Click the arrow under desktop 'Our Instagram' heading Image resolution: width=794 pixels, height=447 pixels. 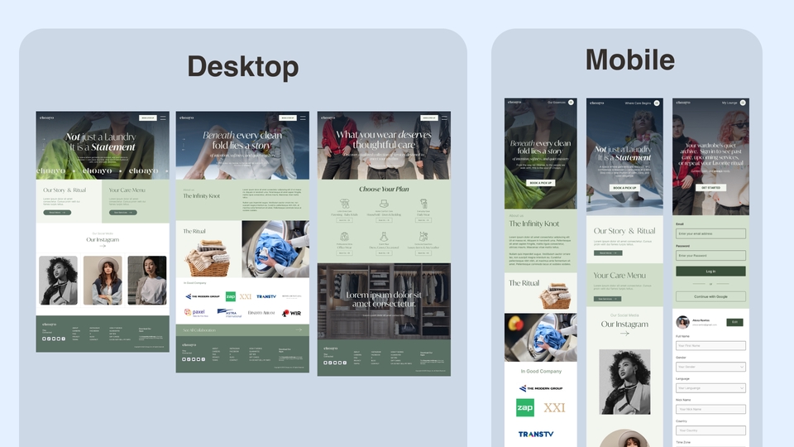(103, 247)
